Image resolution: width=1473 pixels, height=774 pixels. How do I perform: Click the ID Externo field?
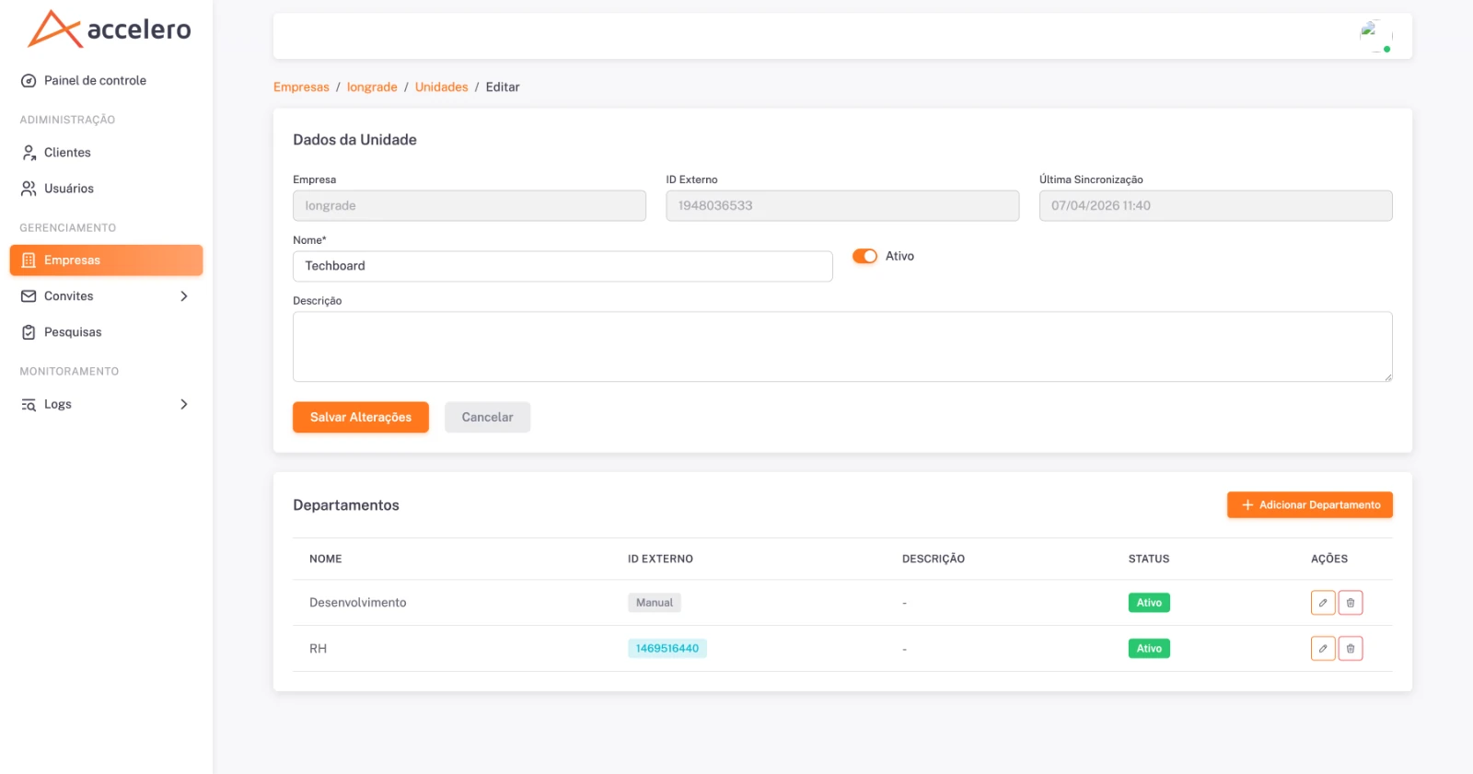(x=842, y=206)
